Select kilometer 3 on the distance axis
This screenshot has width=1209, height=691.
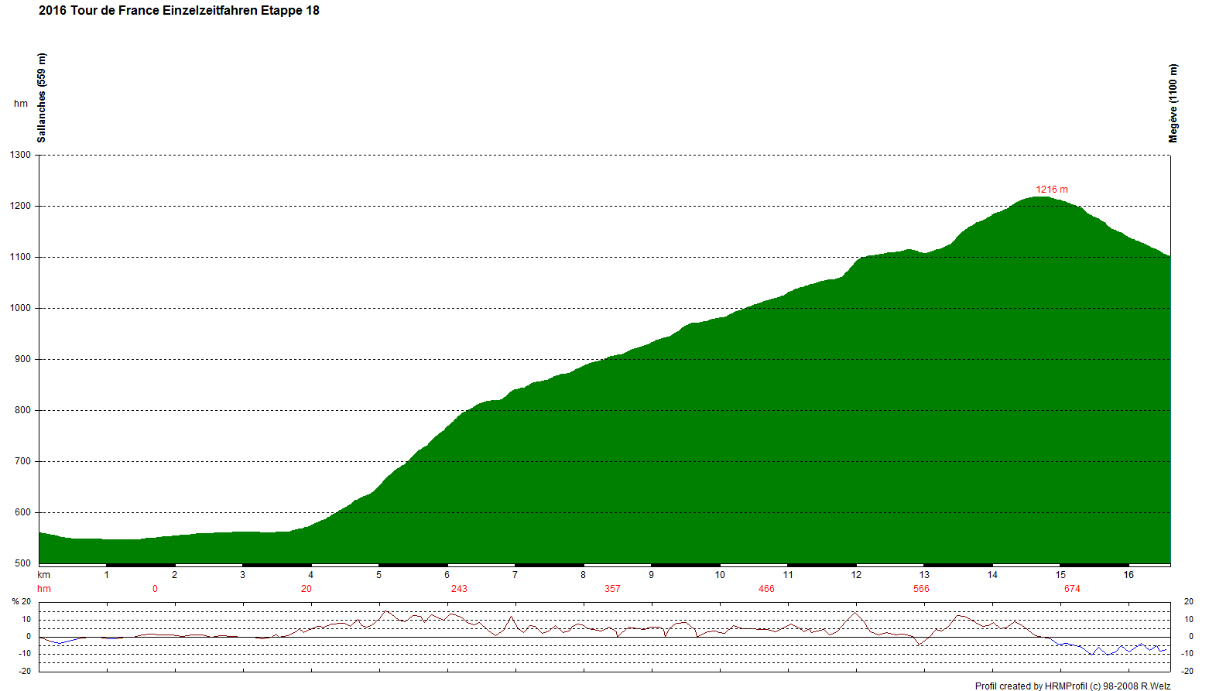pyautogui.click(x=243, y=575)
